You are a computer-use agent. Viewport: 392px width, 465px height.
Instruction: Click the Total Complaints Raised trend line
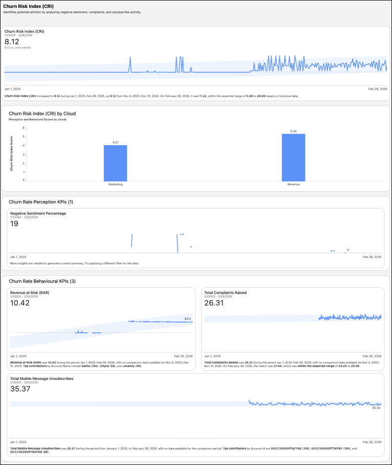click(350, 317)
